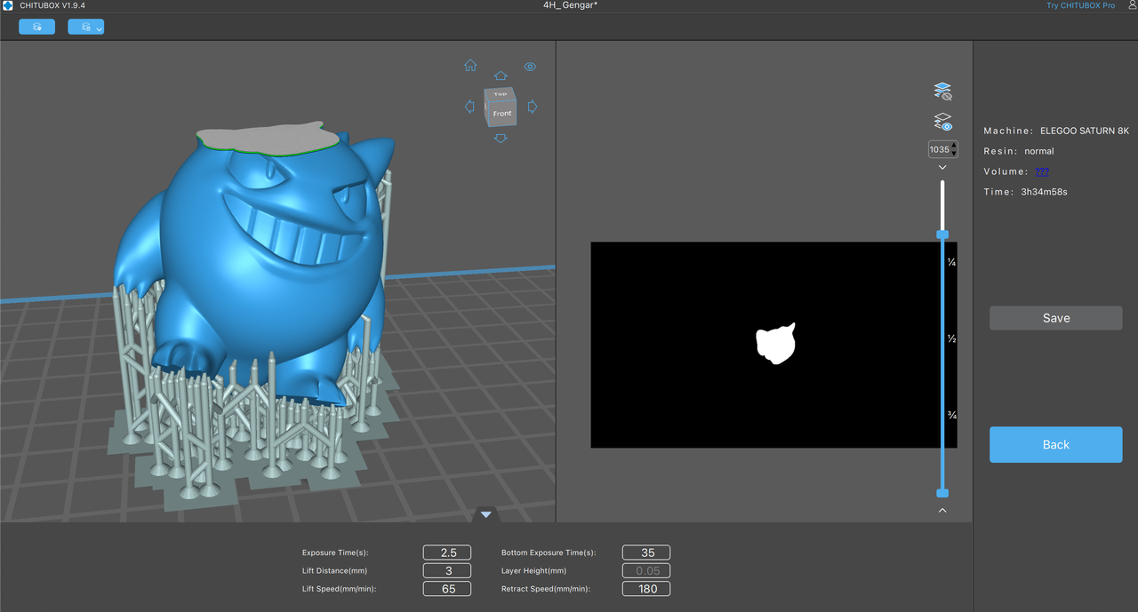Click the ELEGOO SATURN 8K machine text
The height and width of the screenshot is (612, 1138).
[1085, 131]
